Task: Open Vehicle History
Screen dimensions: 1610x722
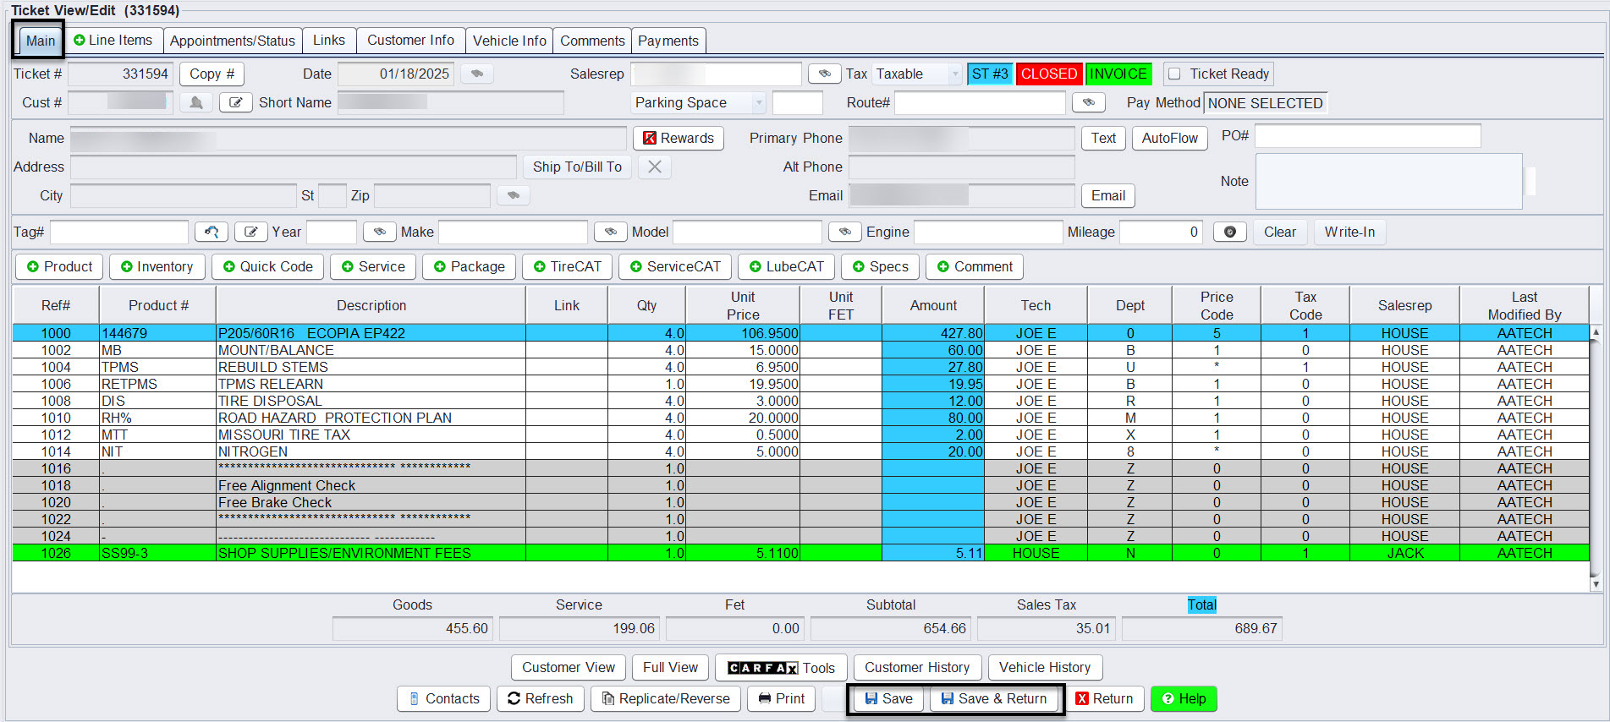Action: (x=1044, y=668)
